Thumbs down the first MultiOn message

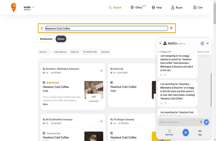click(165, 75)
